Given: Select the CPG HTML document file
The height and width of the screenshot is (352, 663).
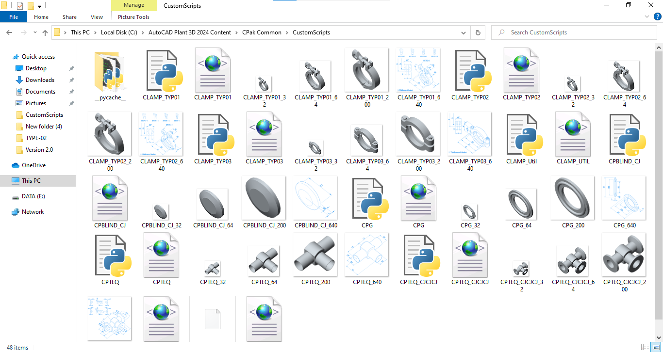Looking at the screenshot, I should coord(419,199).
